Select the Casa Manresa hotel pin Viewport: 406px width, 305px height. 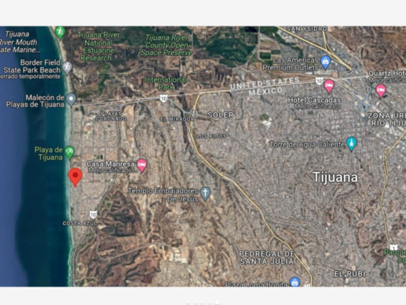pos(142,166)
